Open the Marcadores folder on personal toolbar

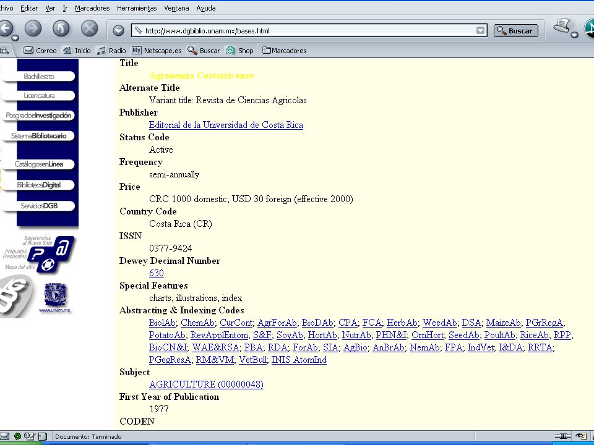[285, 50]
